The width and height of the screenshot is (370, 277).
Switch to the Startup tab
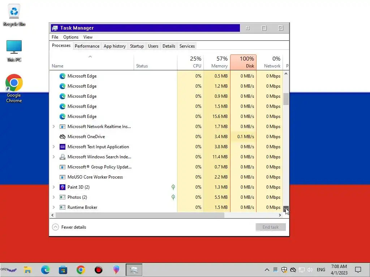tap(137, 46)
